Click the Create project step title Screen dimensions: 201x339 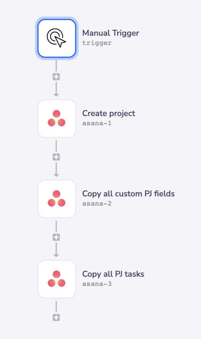click(109, 114)
